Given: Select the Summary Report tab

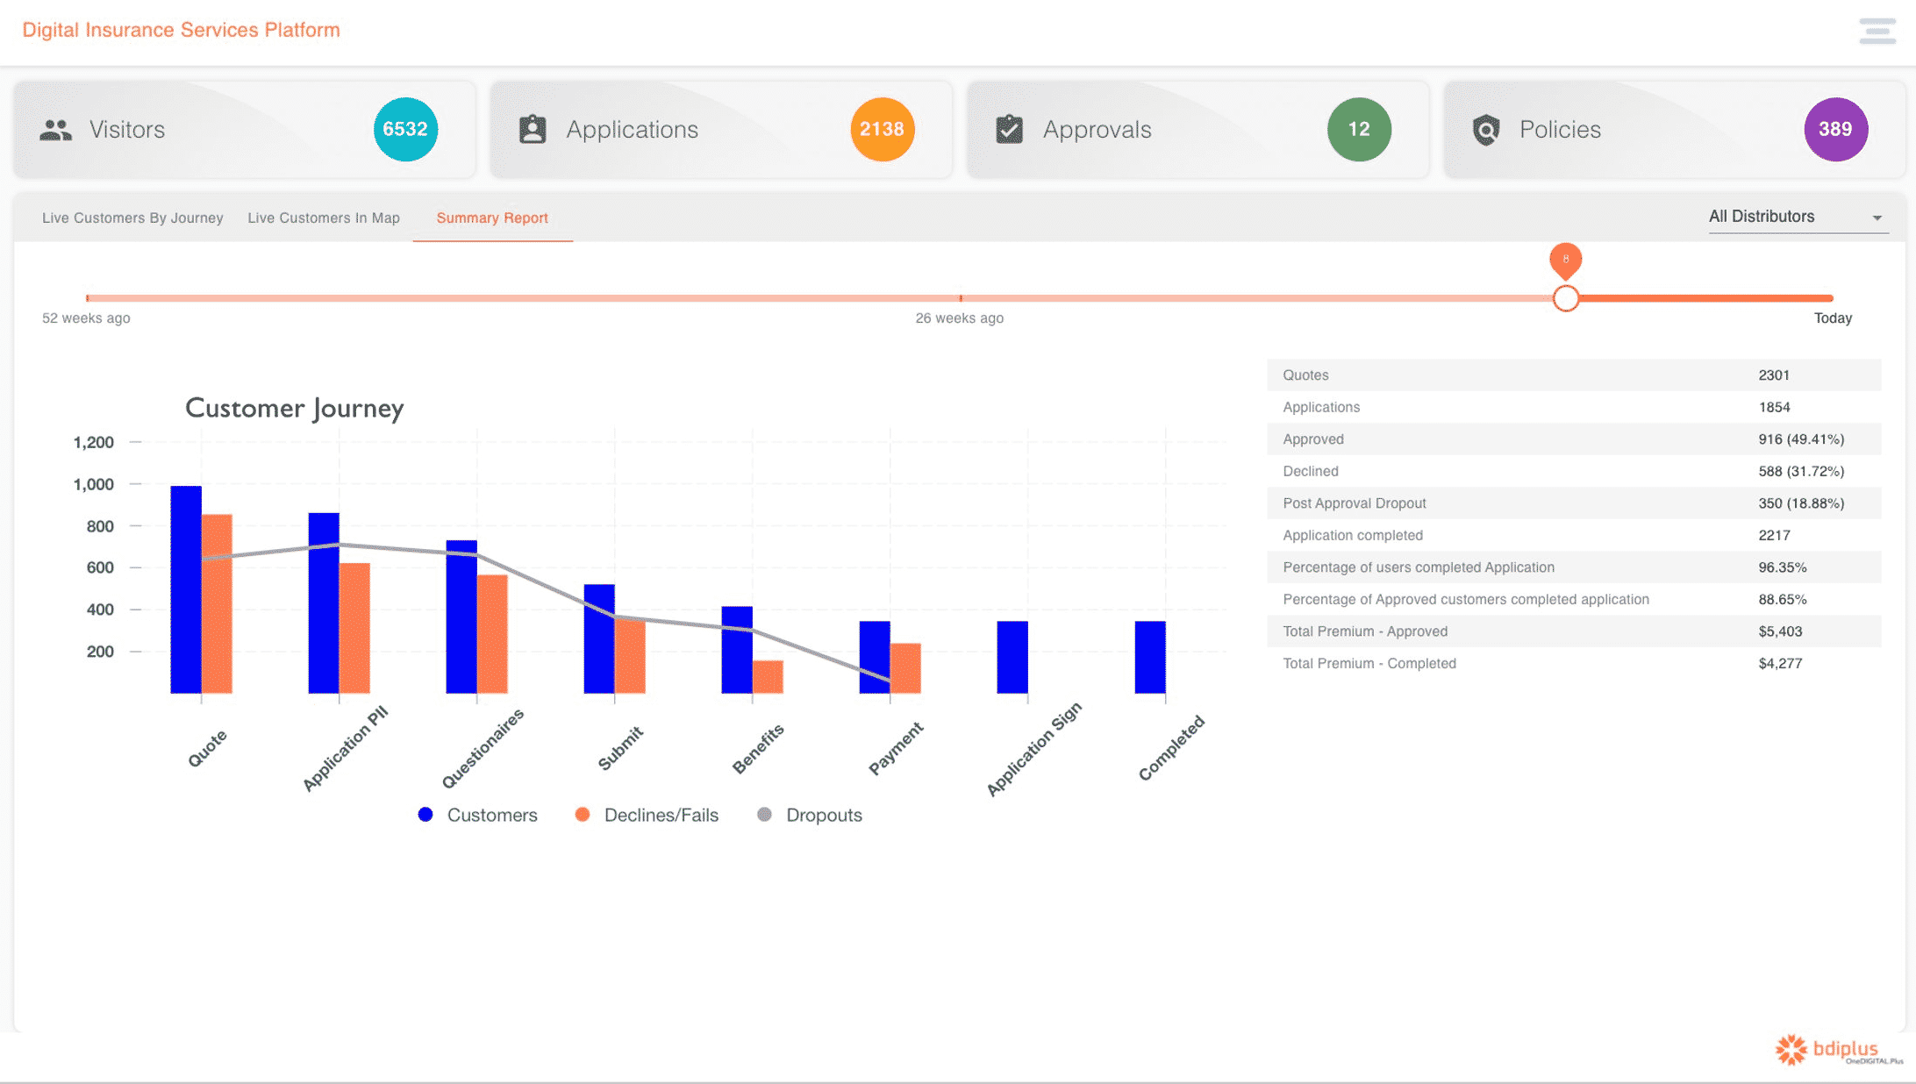Looking at the screenshot, I should point(492,218).
